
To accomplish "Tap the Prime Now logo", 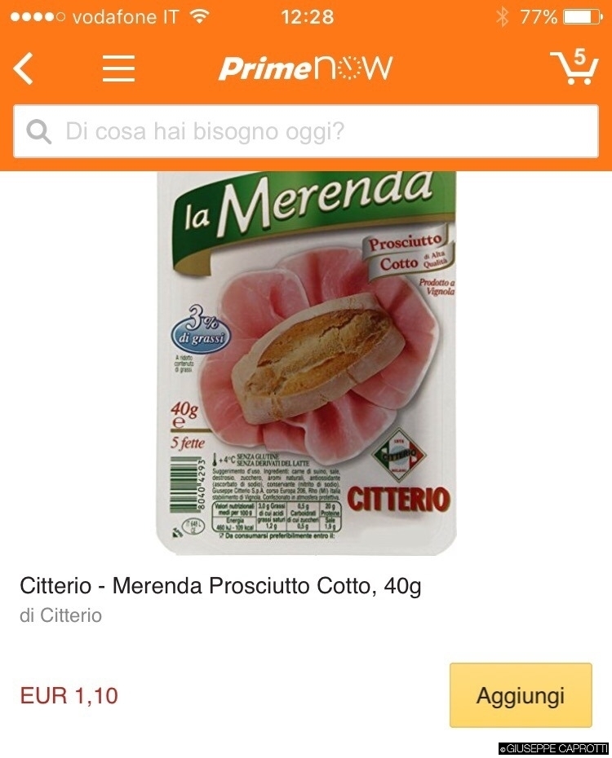I will [x=305, y=68].
